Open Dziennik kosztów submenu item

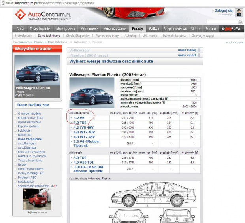[x=175, y=36]
